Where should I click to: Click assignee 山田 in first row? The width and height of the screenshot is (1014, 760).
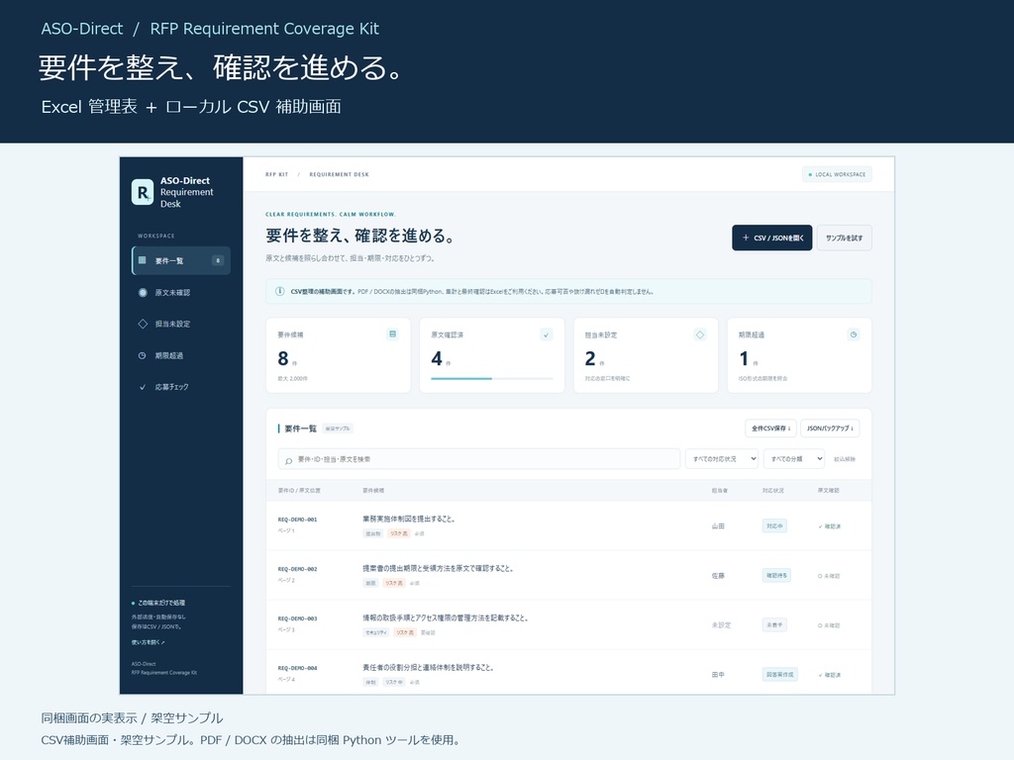[718, 526]
